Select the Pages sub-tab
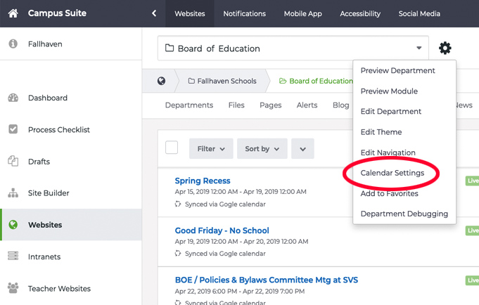Viewport: 479px width, 305px height. coord(270,105)
